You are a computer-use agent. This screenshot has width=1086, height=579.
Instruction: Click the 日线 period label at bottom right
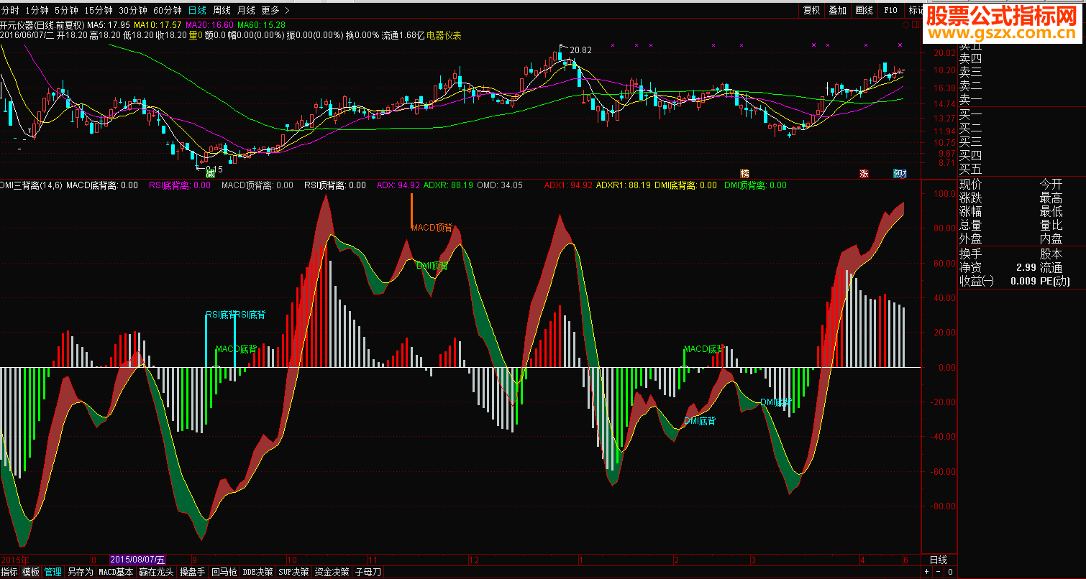939,560
